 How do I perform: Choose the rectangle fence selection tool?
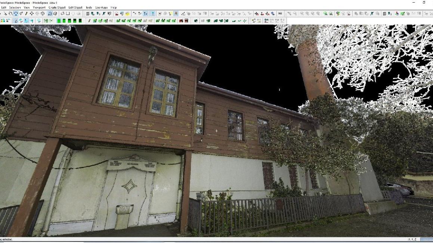(68, 13)
